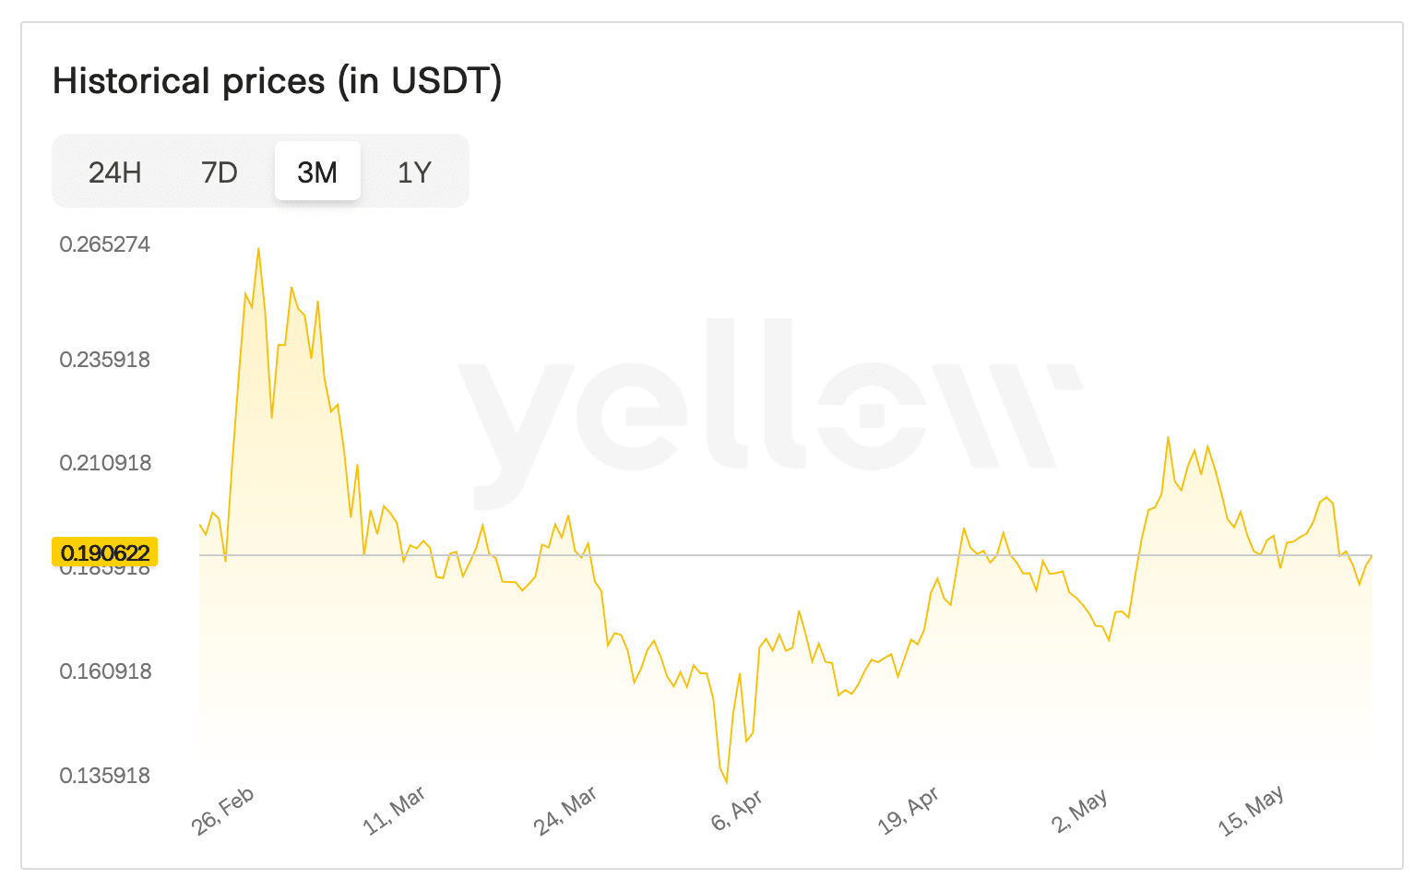Click the lowest price dip on the chart
The width and height of the screenshot is (1426, 891).
pyautogui.click(x=727, y=781)
